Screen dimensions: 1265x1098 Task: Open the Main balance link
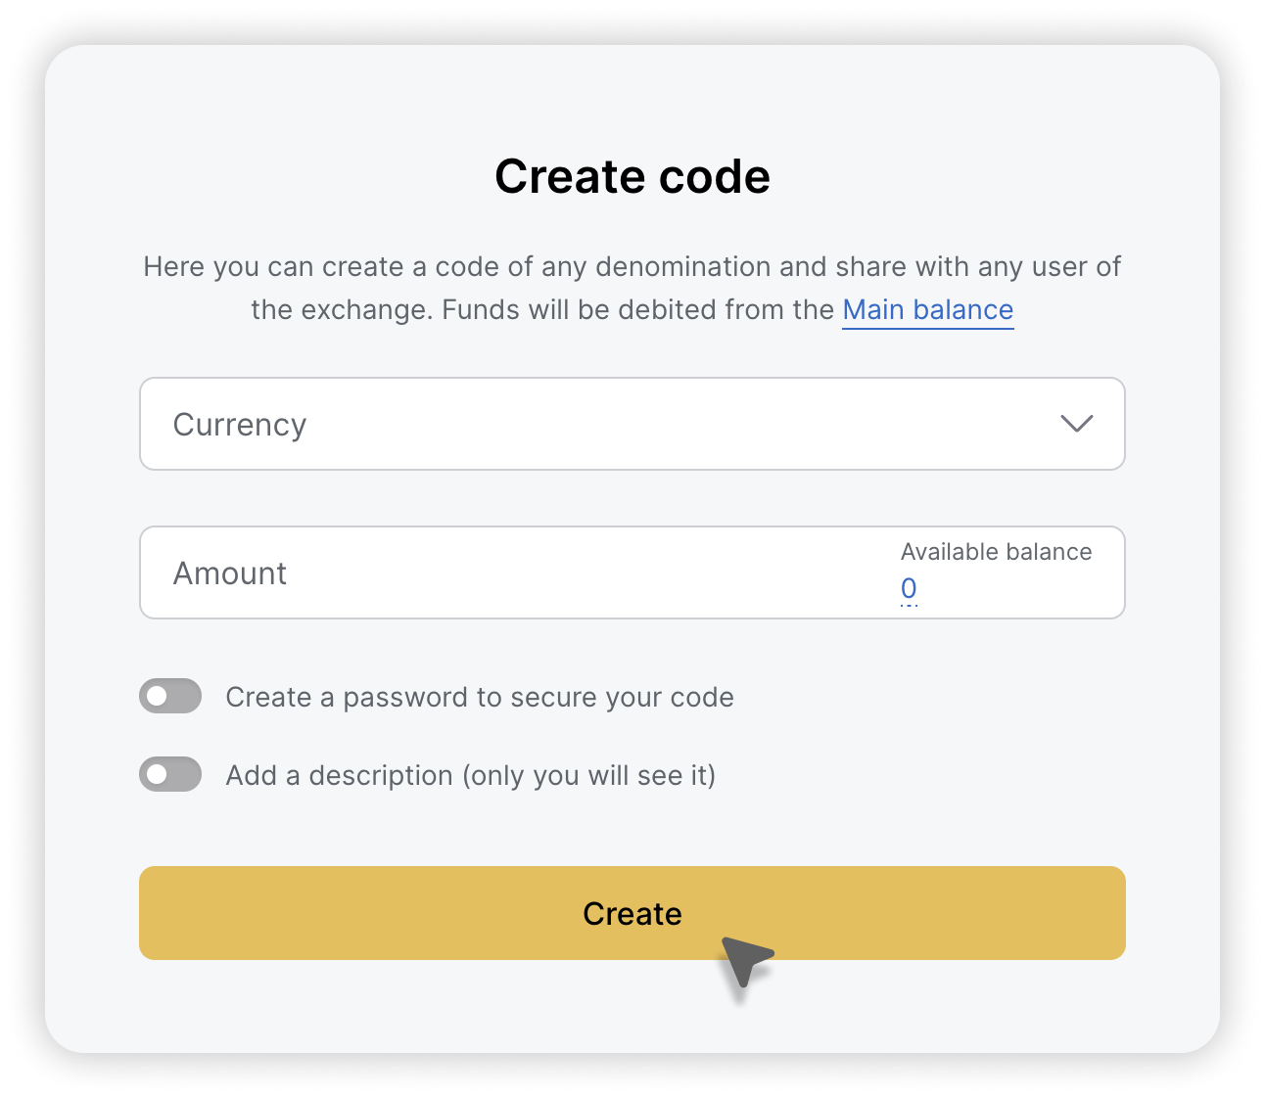tap(928, 309)
